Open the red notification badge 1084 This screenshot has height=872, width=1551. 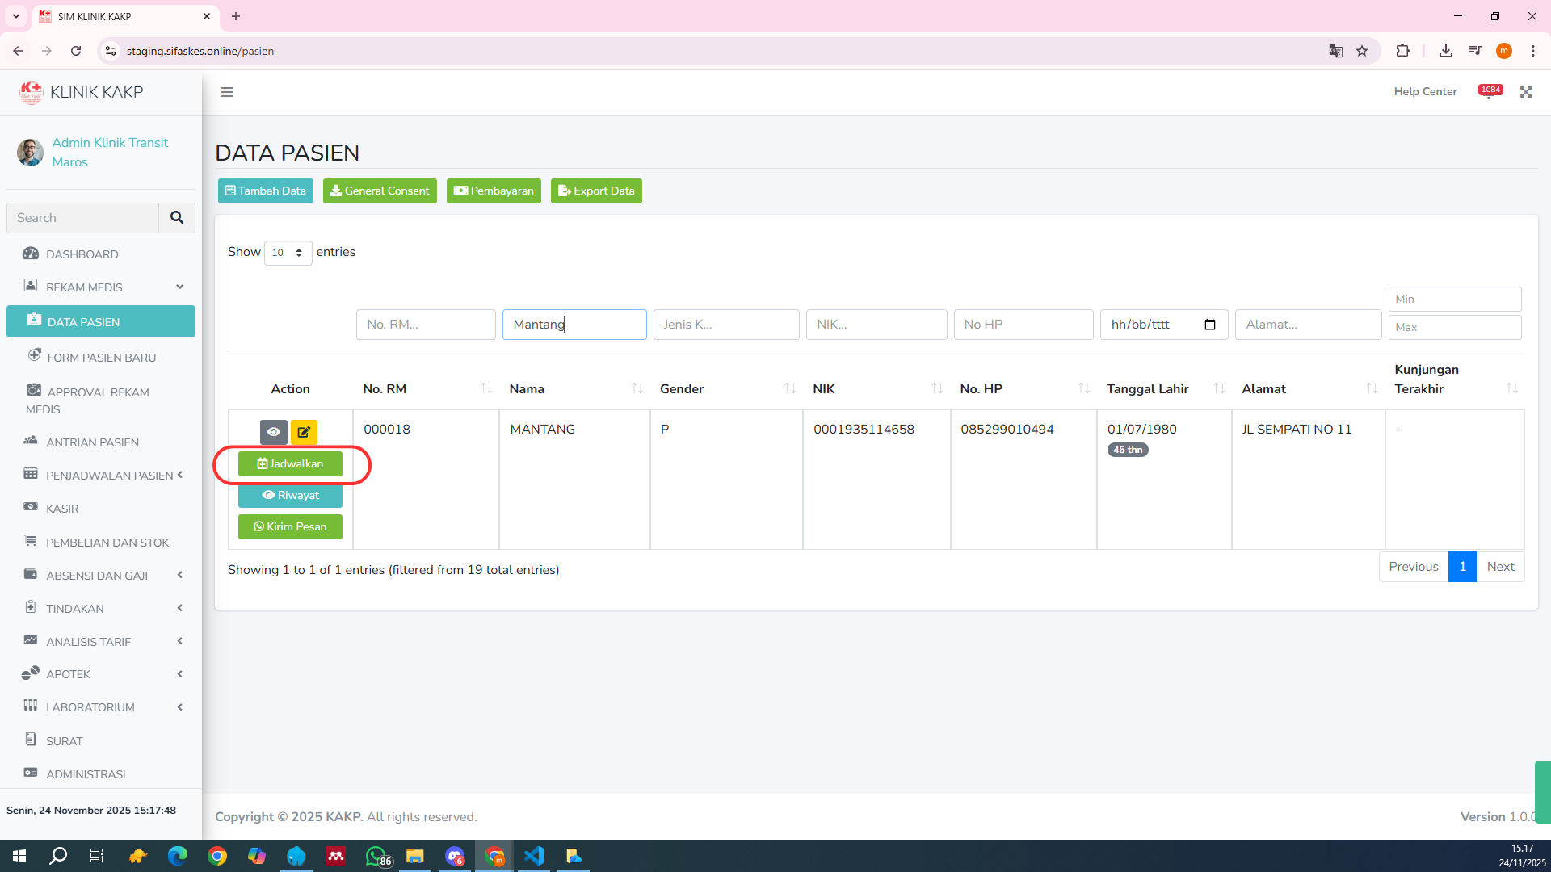point(1490,90)
